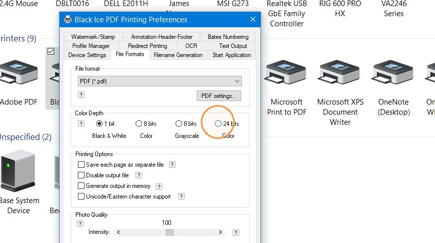This screenshot has width=435, height=243.
Task: Switch to the Start Application tab
Action: (232, 55)
